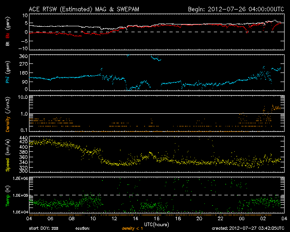
Task: Click the '-10' tick on the Bt Bz axis
Action: pos(23,48)
